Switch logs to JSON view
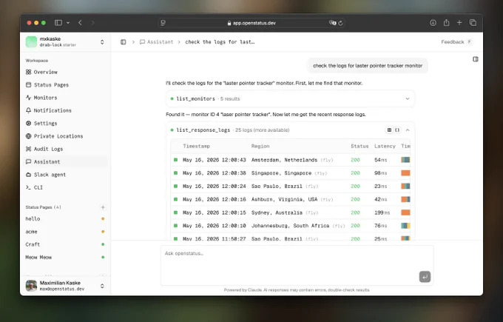Screen dimensions: 503x322 tap(397, 130)
